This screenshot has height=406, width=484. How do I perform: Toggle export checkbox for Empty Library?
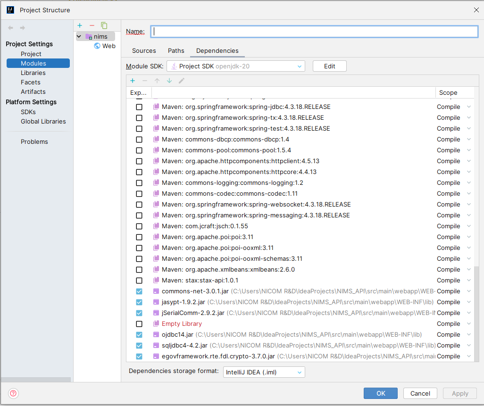[x=139, y=324]
